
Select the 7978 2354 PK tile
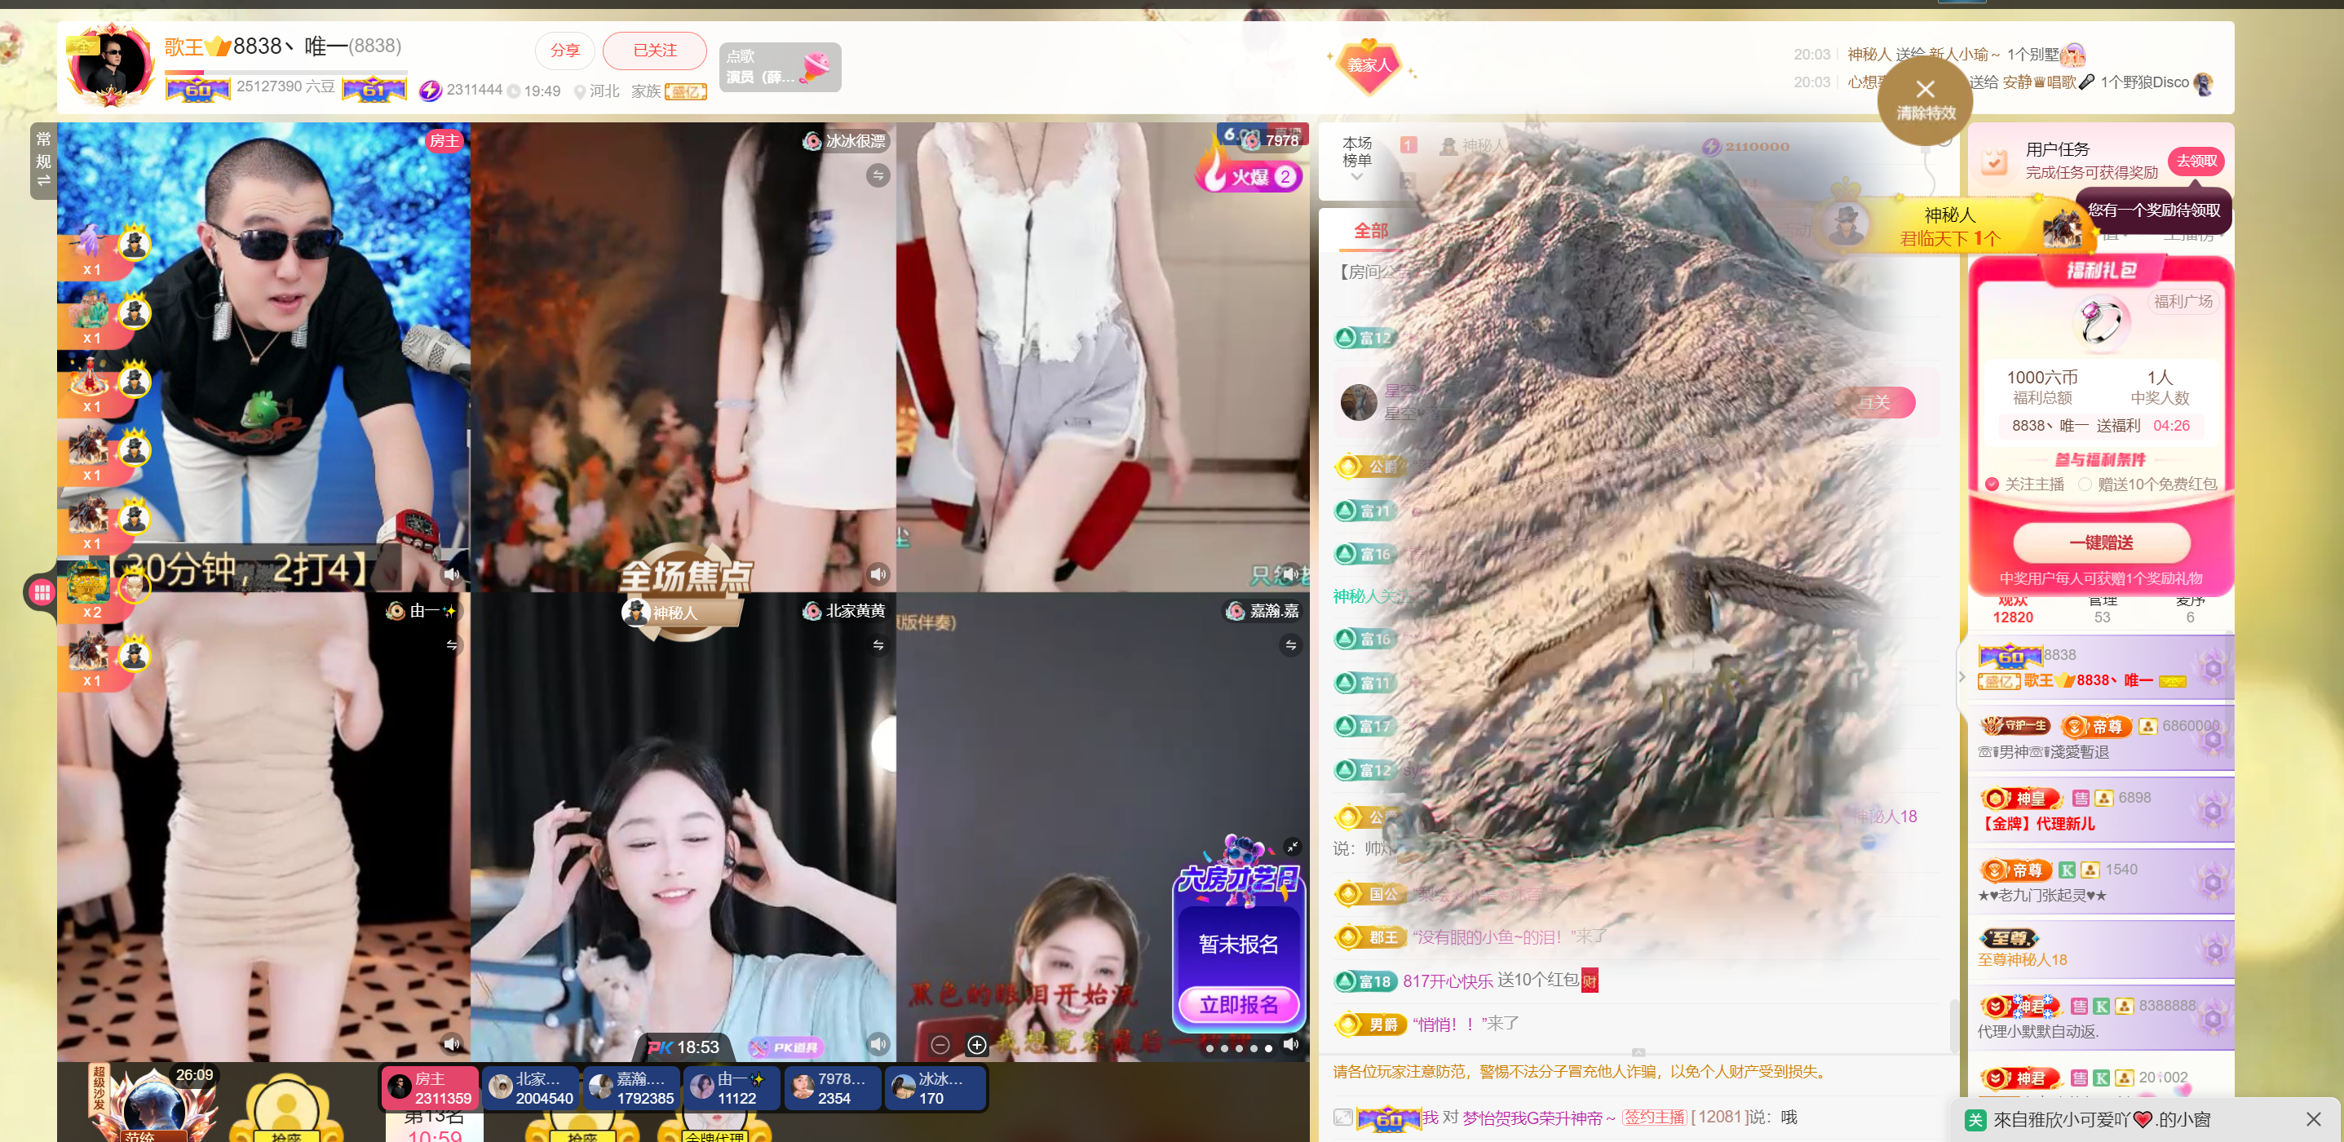833,1088
